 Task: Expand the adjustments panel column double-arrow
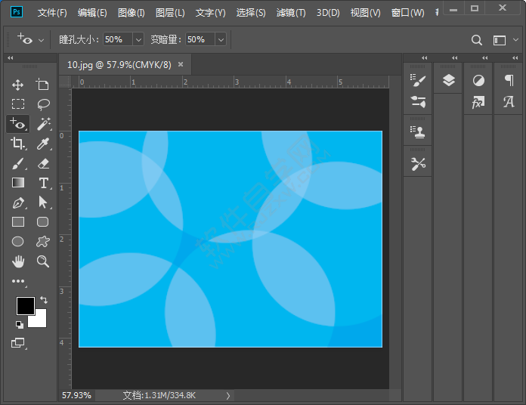coord(484,57)
